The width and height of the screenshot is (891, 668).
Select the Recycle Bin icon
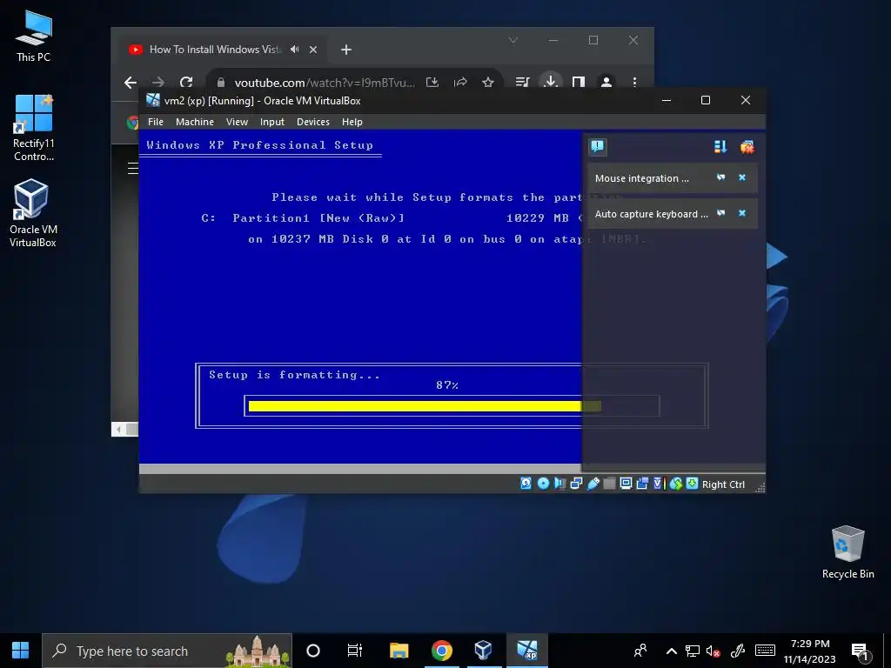point(847,552)
